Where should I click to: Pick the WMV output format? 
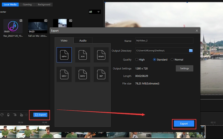point(101,55)
